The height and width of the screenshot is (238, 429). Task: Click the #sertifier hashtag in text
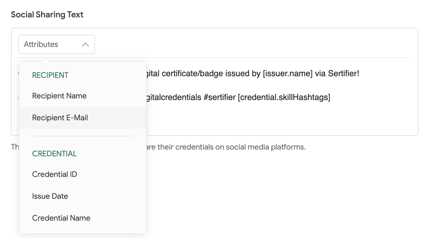pyautogui.click(x=220, y=97)
